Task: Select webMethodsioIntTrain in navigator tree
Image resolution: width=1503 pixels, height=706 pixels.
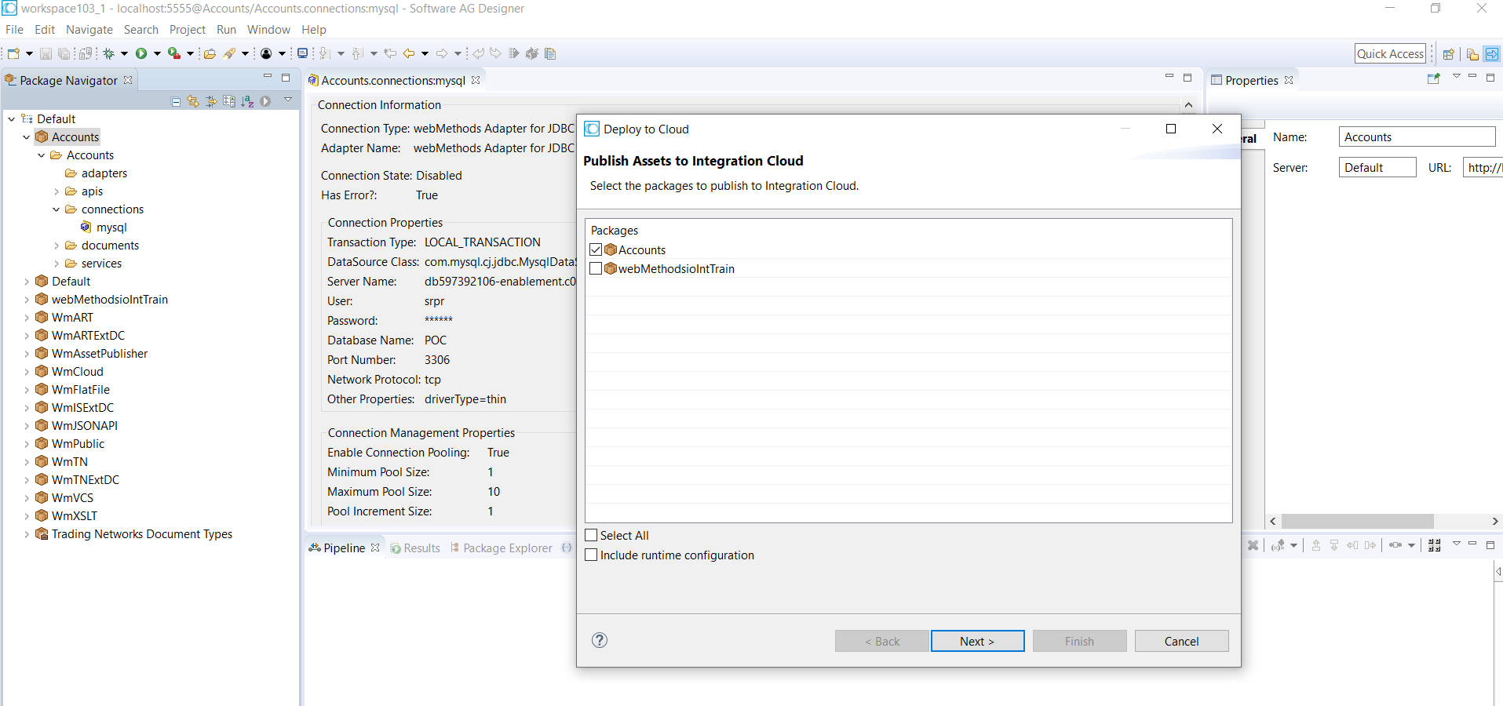Action: [109, 300]
